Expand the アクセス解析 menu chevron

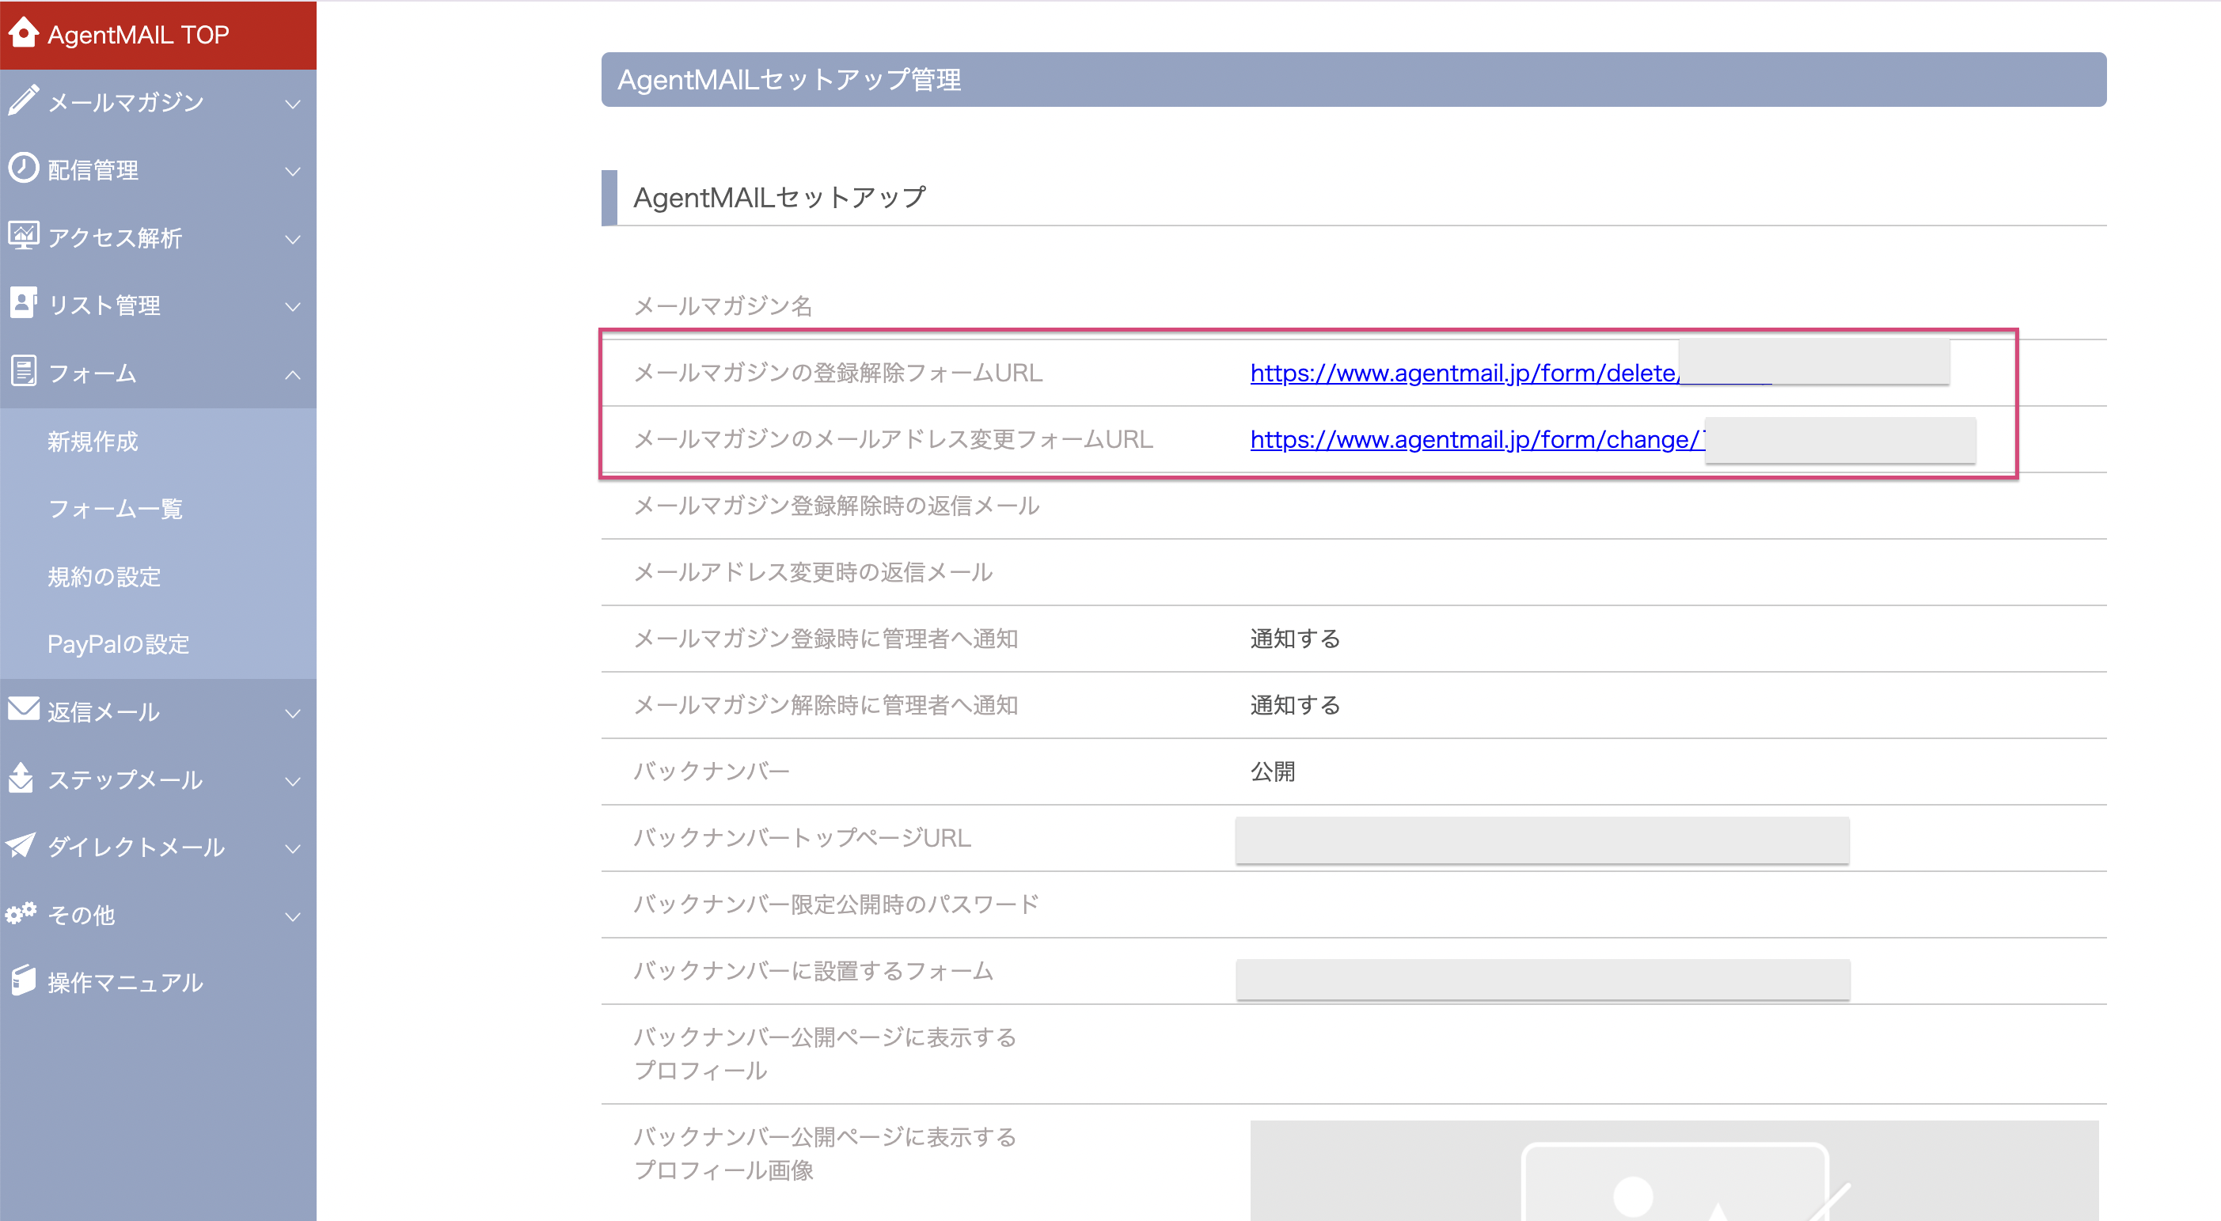click(x=293, y=240)
